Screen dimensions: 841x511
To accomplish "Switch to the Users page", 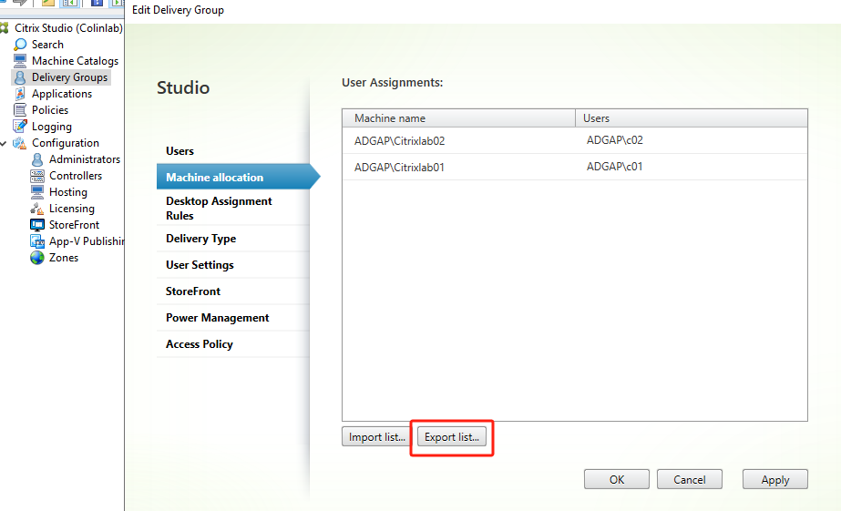I will pos(179,151).
